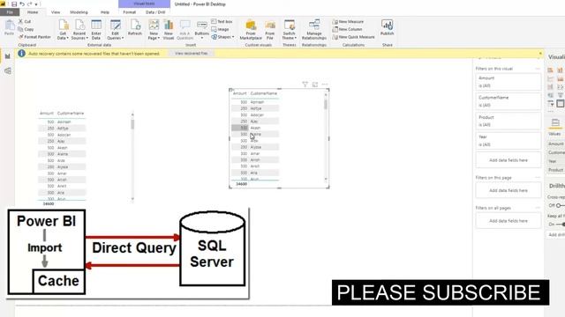
Task: Open the Edit Queries dropdown
Action: tap(116, 29)
